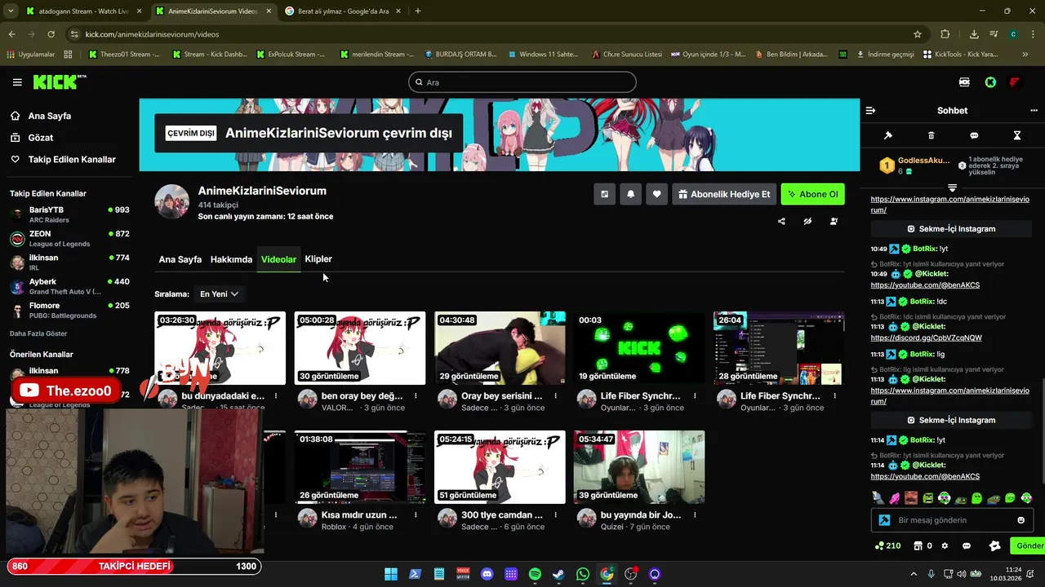Switch to the atadogann Stream browser tab

82,11
